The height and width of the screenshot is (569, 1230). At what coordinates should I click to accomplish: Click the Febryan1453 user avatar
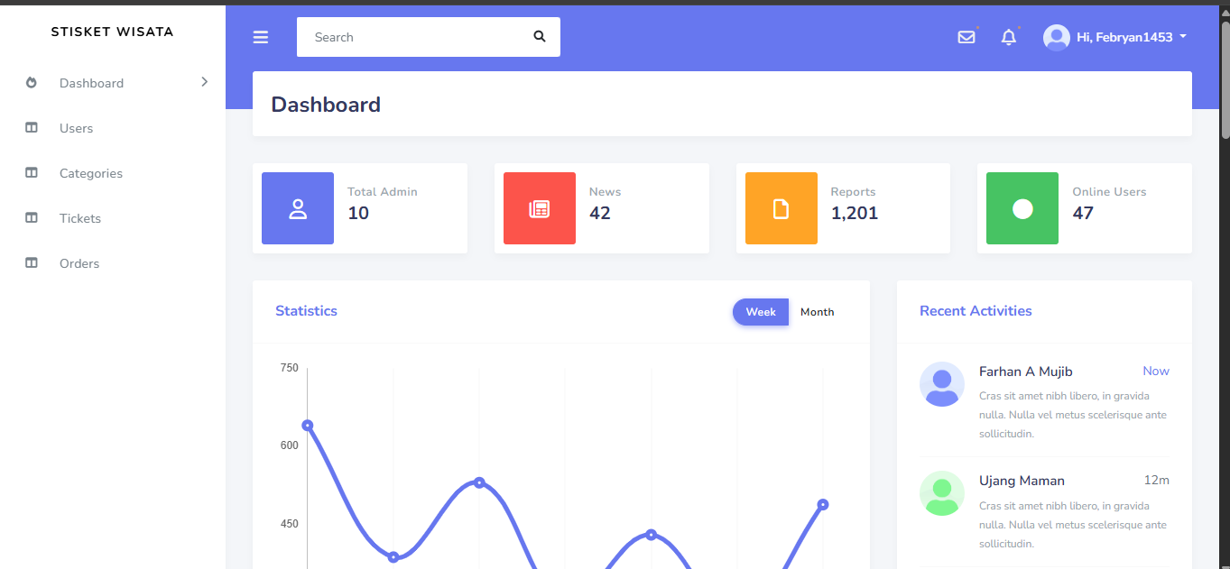[1057, 37]
